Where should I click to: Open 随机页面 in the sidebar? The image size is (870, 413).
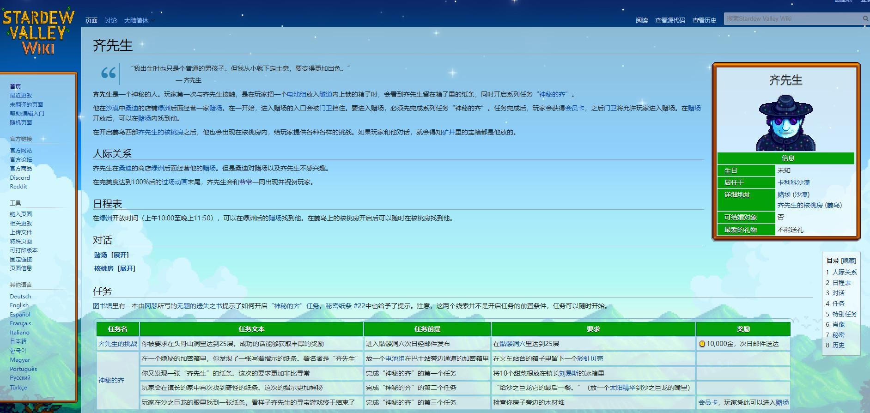coord(21,122)
